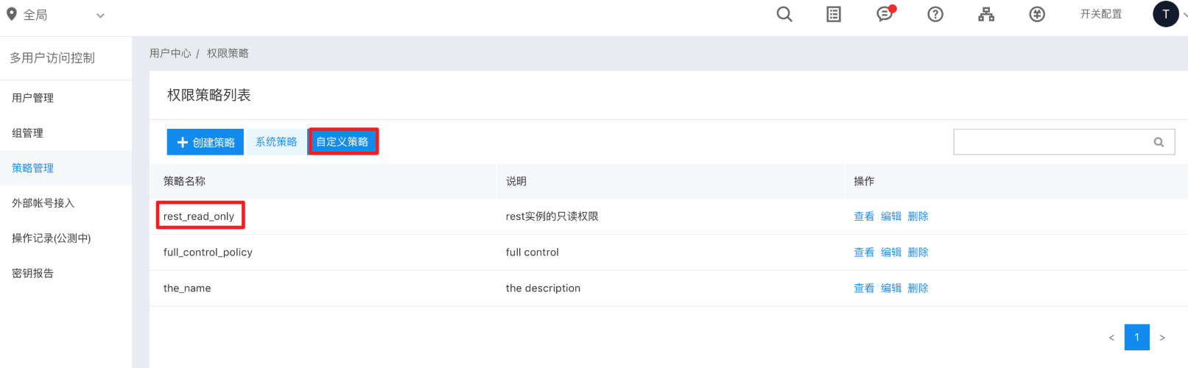The width and height of the screenshot is (1188, 368).
Task: Click the 创建策略 button
Action: (x=205, y=142)
